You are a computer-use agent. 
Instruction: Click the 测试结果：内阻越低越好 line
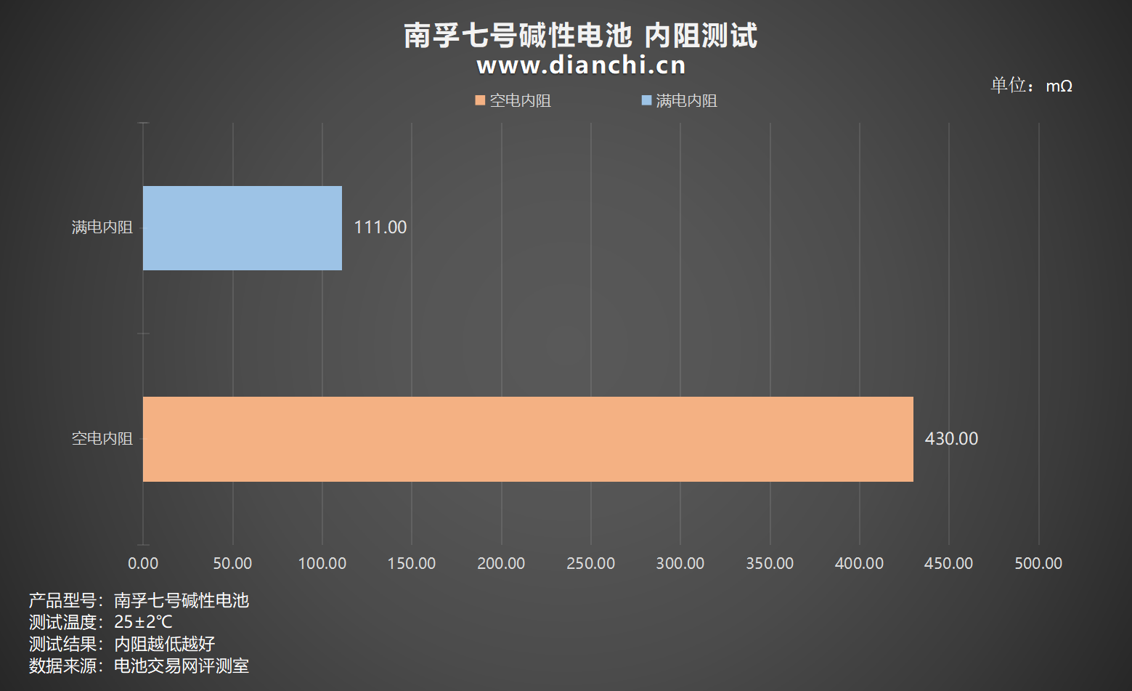tap(122, 644)
